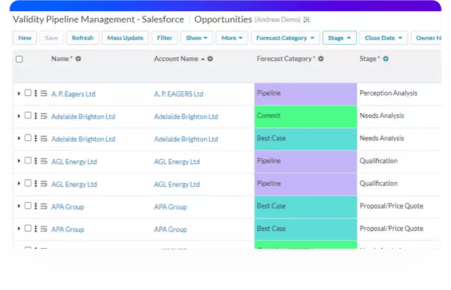Open Forecast Category column settings gear
This screenshot has width=451, height=290.
click(321, 59)
